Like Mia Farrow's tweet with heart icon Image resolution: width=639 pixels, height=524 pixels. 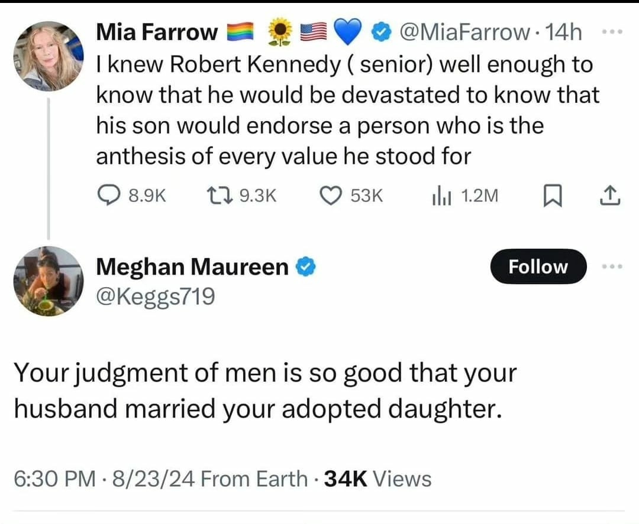332,196
